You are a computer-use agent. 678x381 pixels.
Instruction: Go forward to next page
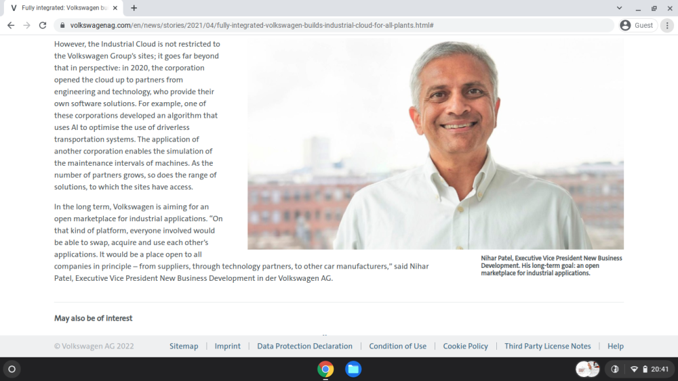pyautogui.click(x=27, y=26)
